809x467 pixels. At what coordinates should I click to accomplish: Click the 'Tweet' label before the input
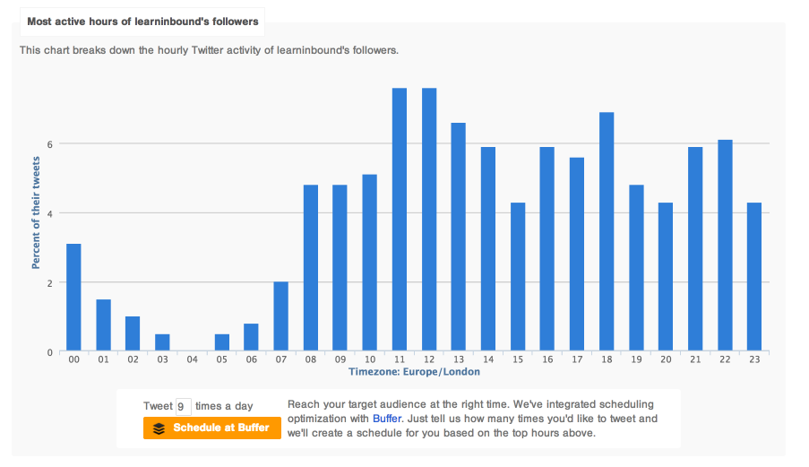[x=158, y=406]
